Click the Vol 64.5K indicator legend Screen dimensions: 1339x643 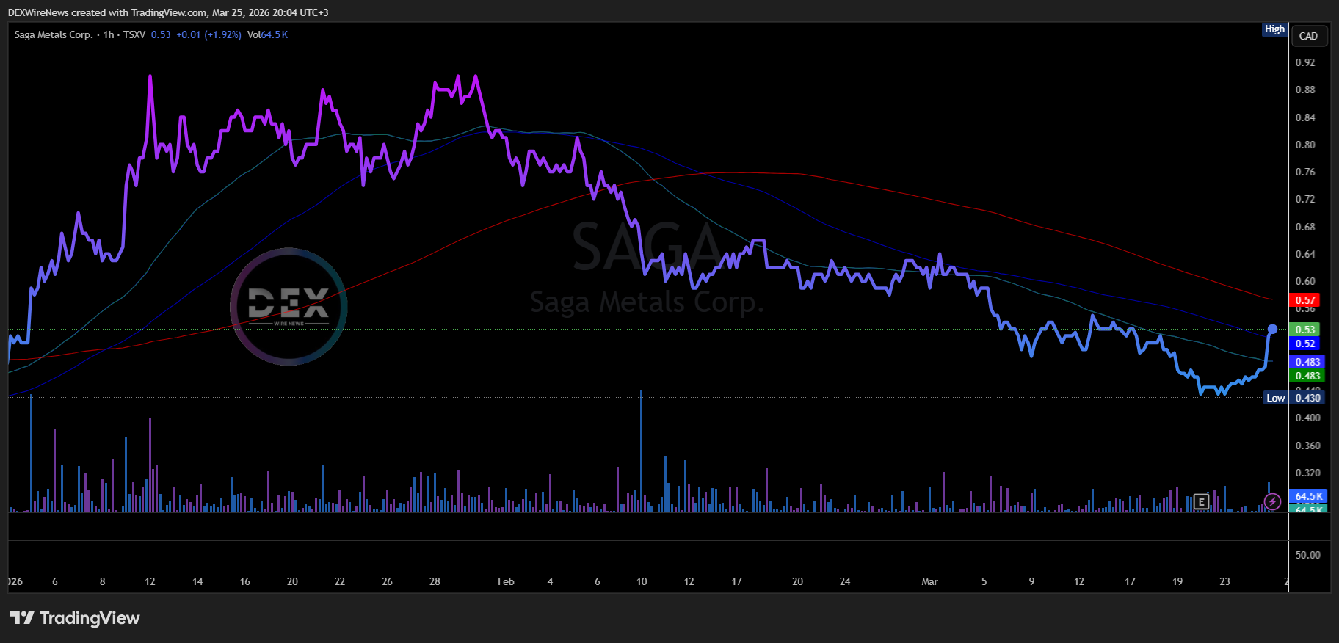pos(267,34)
